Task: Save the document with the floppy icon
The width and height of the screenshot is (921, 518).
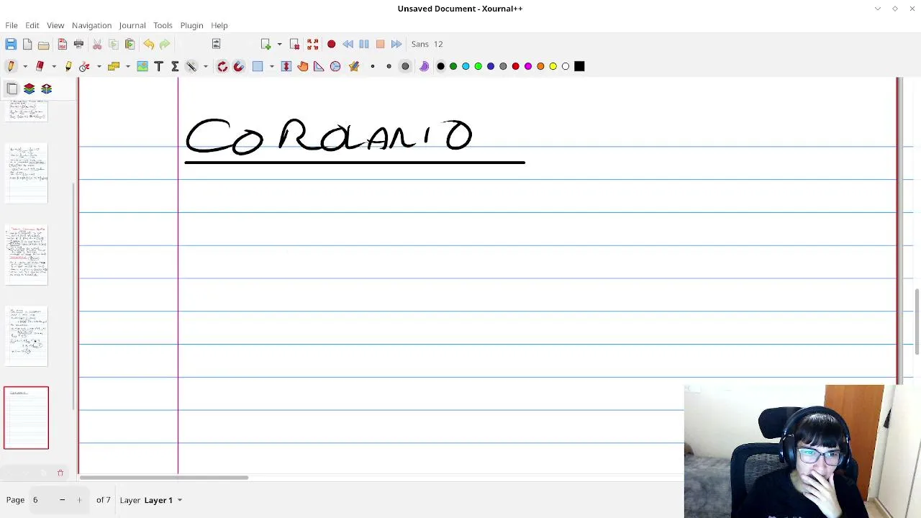Action: click(11, 44)
